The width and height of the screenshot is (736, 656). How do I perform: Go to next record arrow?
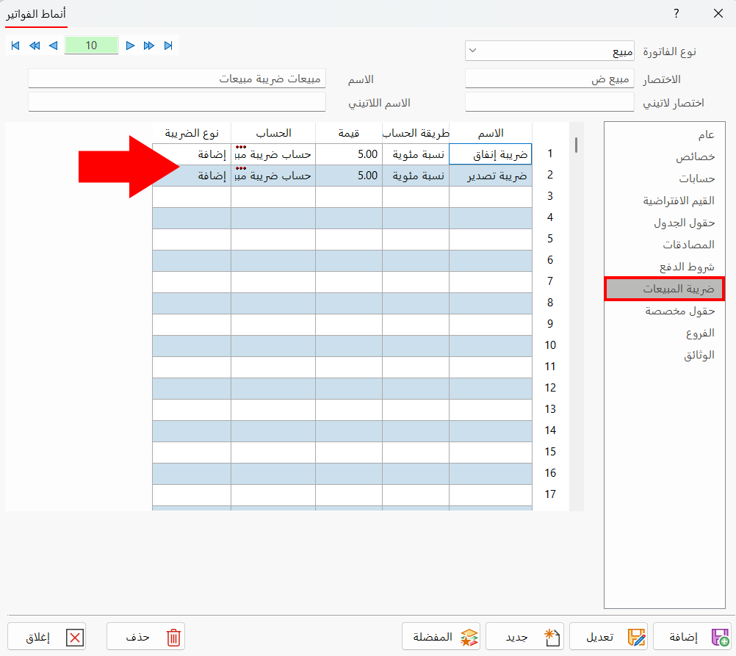pos(131,46)
